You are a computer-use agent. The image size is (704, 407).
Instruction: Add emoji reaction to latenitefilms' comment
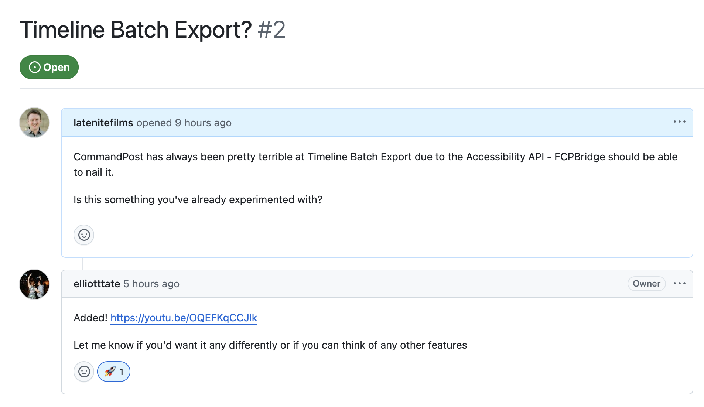(x=84, y=235)
